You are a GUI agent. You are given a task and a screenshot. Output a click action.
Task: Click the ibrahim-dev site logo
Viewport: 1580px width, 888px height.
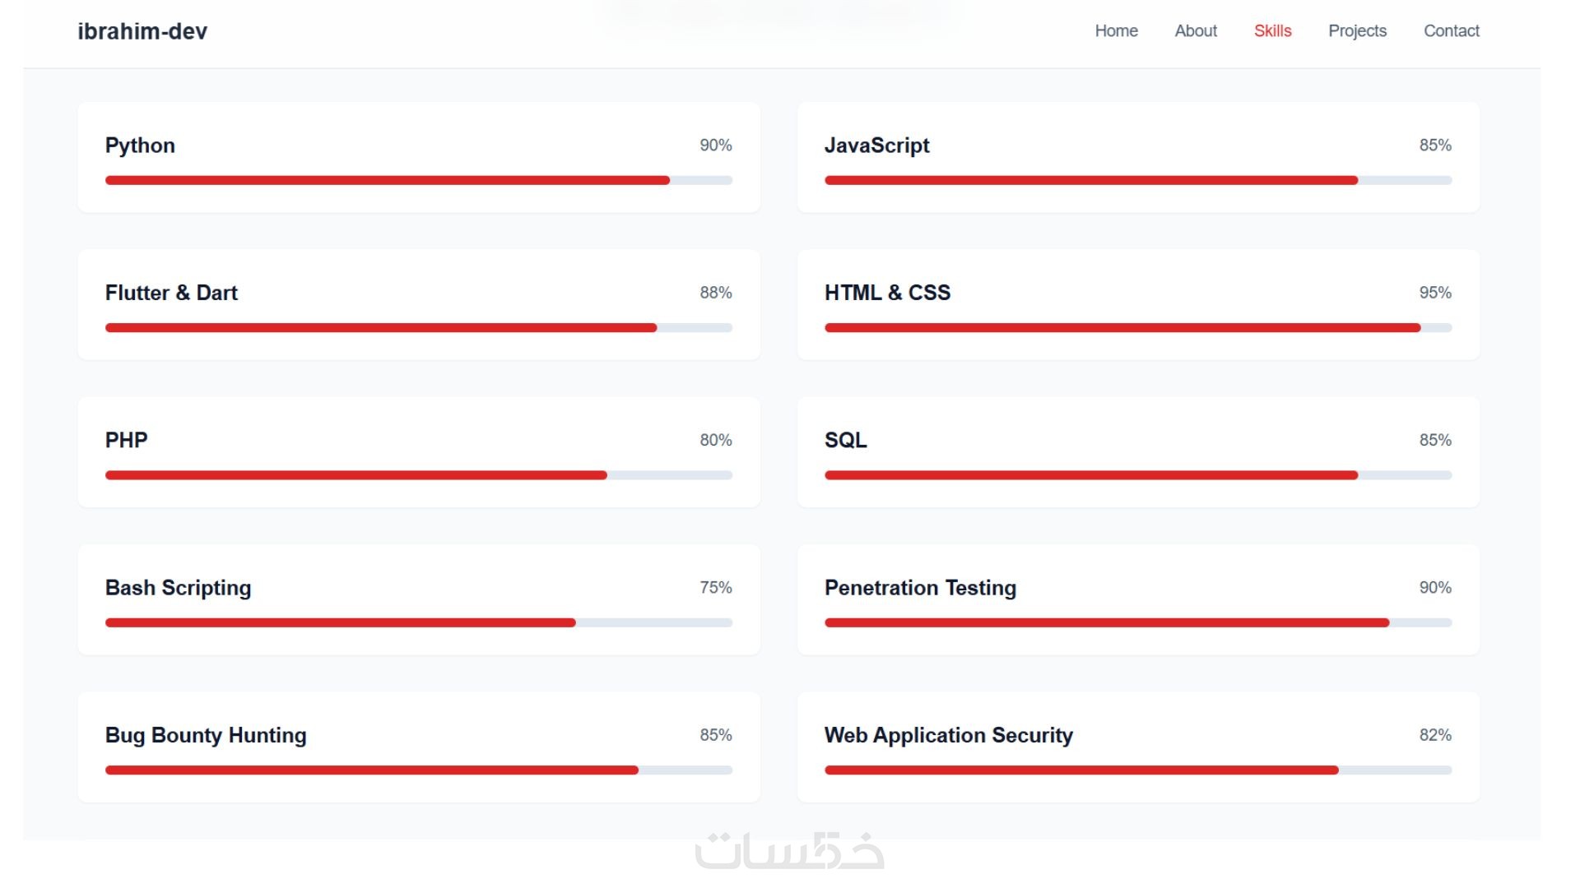point(142,31)
